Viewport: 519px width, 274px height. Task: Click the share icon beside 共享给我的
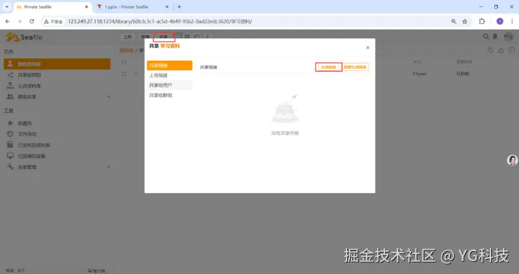click(11, 75)
